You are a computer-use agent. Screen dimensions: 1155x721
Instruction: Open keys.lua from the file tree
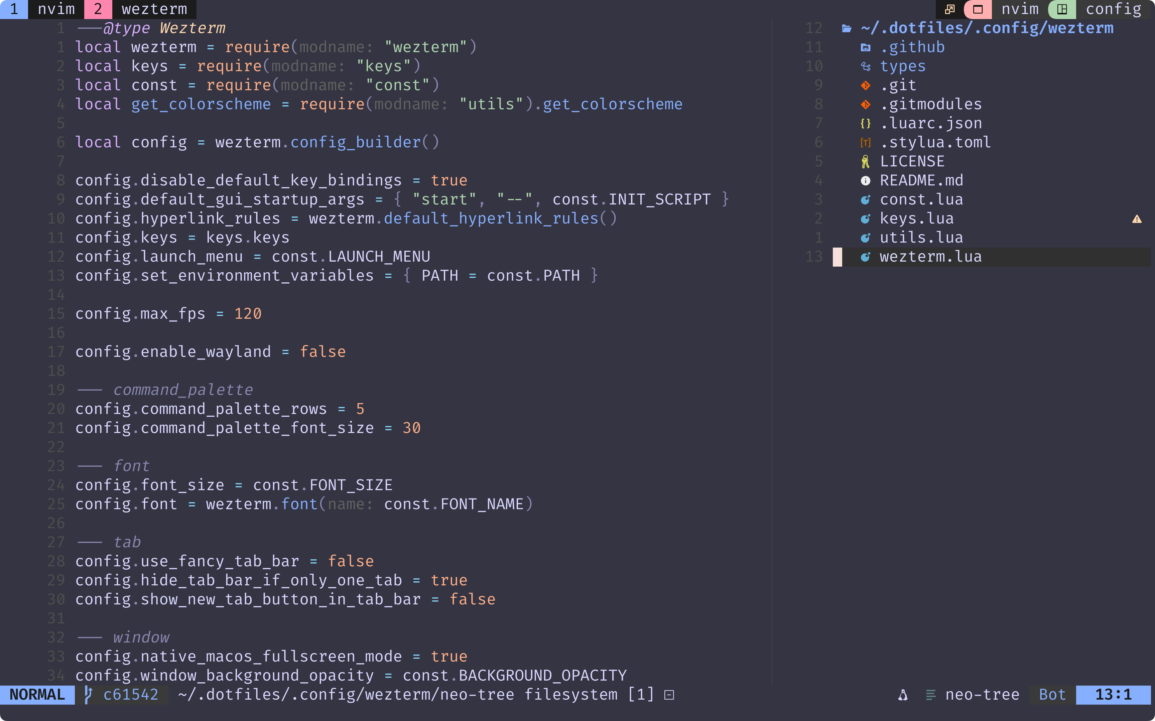coord(917,219)
